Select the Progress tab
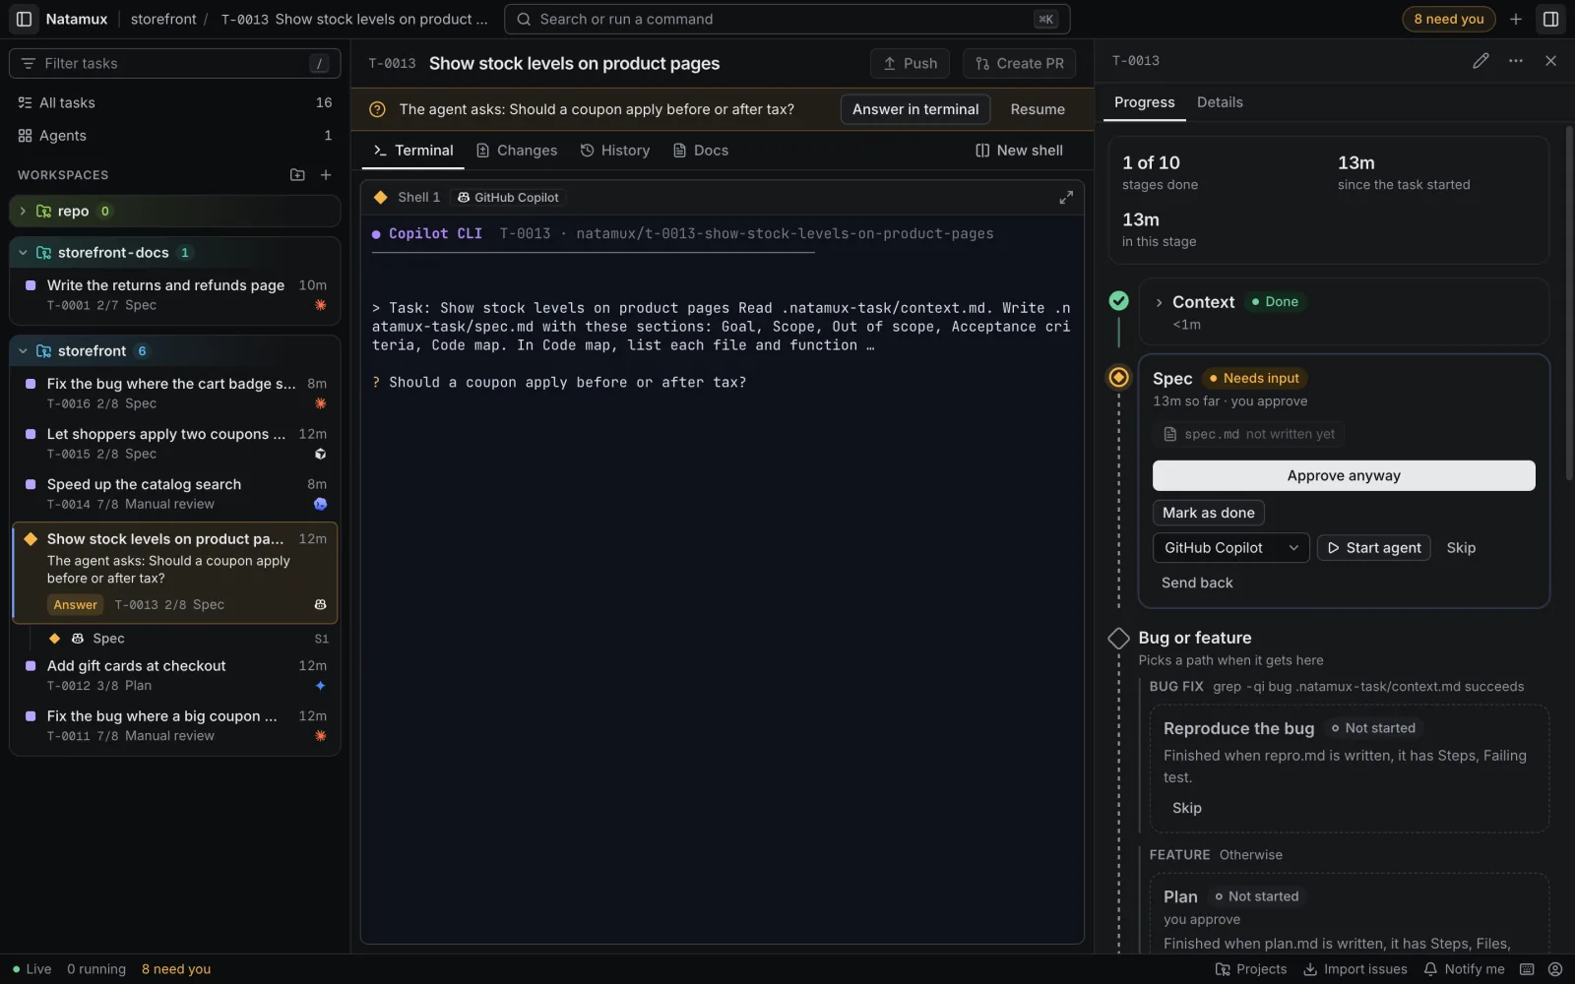This screenshot has width=1575, height=984. [x=1144, y=102]
